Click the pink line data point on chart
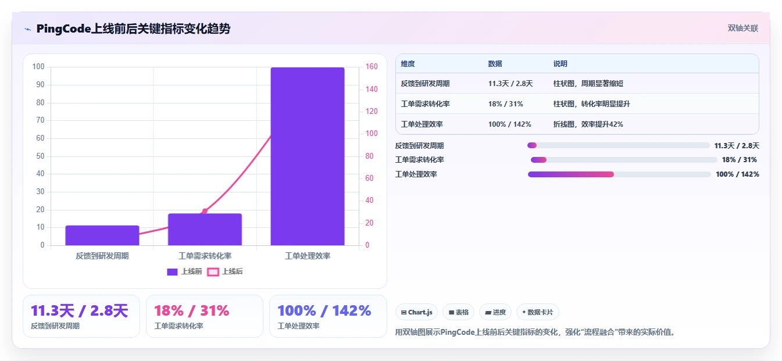The image size is (782, 361). [x=205, y=211]
